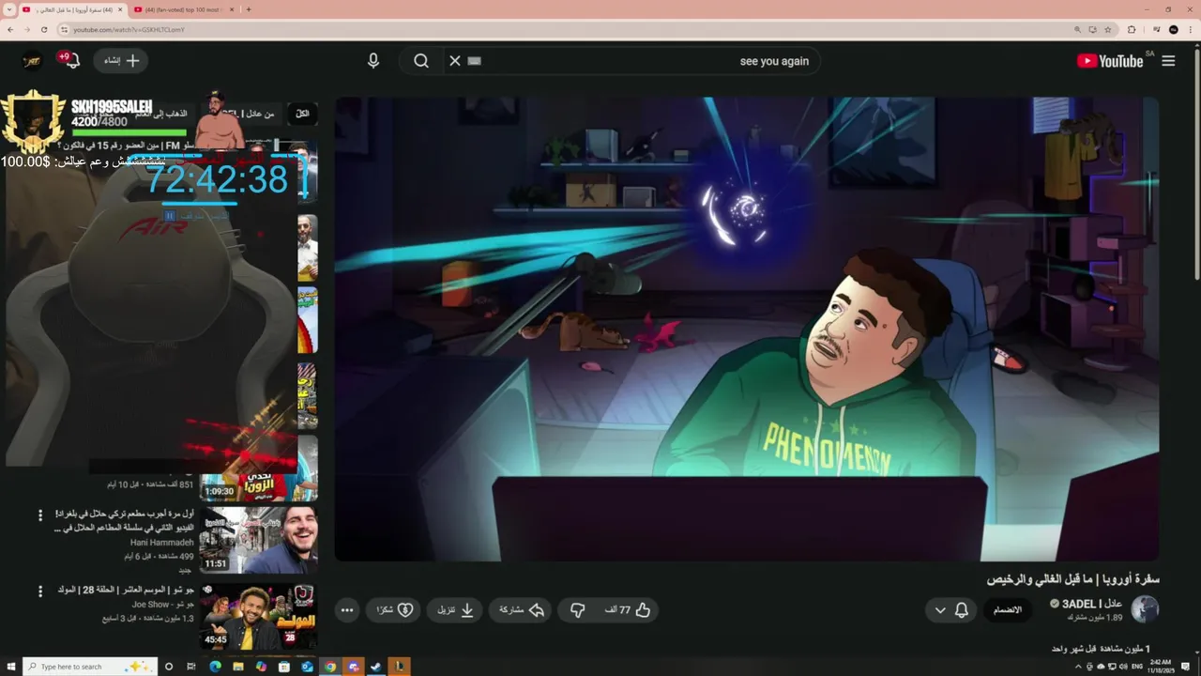Click the شكرًا thanks button

[x=395, y=610]
